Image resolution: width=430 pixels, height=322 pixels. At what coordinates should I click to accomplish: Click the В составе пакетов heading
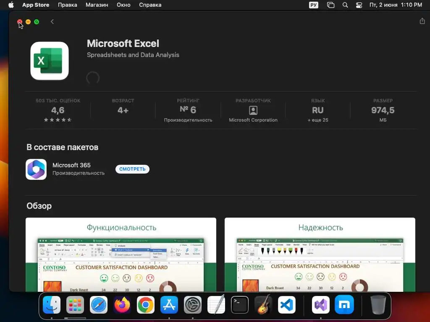62,147
